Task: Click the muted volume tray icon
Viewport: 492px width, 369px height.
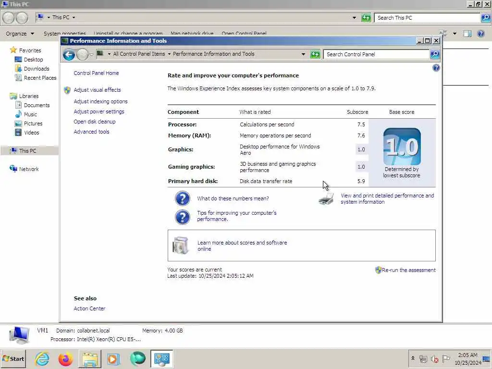Action: click(x=434, y=358)
